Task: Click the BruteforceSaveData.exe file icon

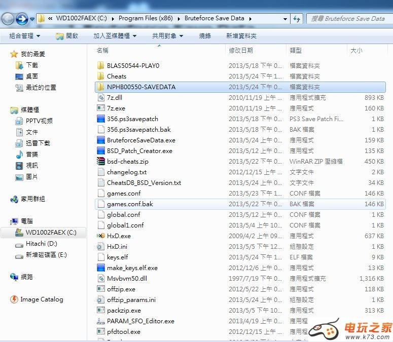Action: [100, 140]
